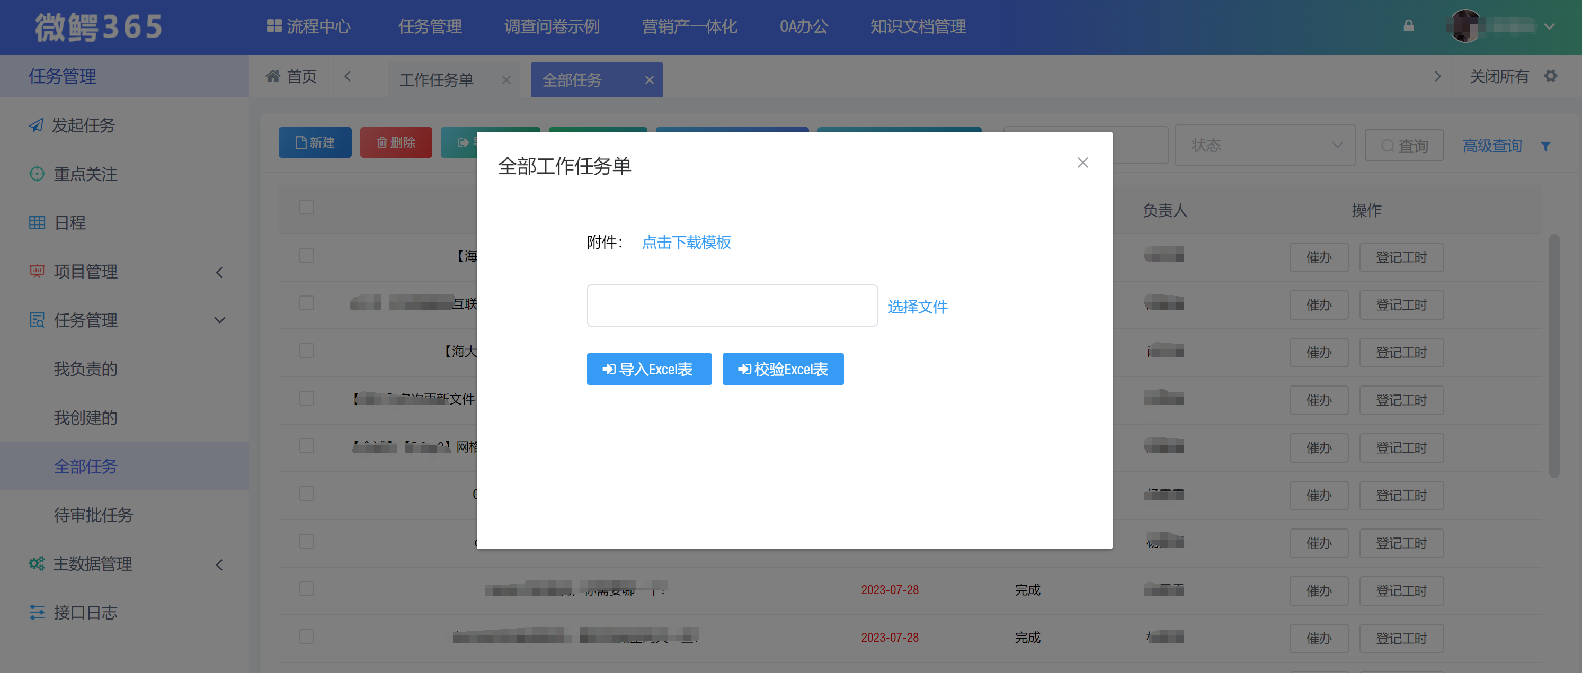The image size is (1582, 673).
Task: Check the first task row checkbox
Action: [306, 255]
